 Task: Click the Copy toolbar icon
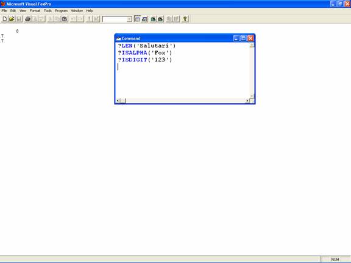(57, 19)
